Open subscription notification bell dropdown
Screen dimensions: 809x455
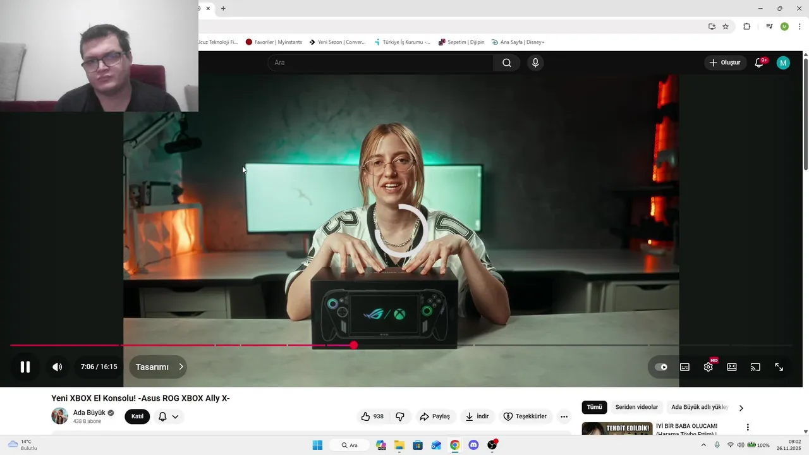pyautogui.click(x=168, y=416)
